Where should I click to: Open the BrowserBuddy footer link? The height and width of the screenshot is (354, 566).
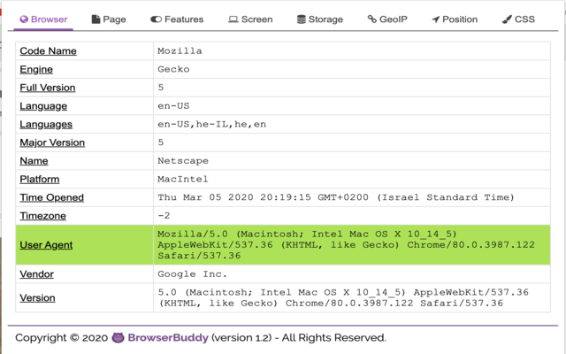click(168, 338)
